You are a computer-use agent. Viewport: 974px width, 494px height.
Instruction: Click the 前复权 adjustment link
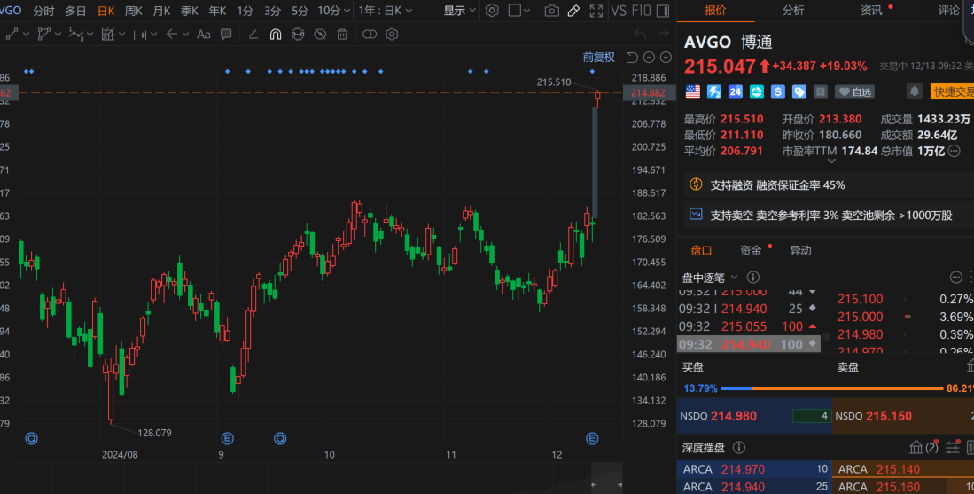(x=599, y=57)
